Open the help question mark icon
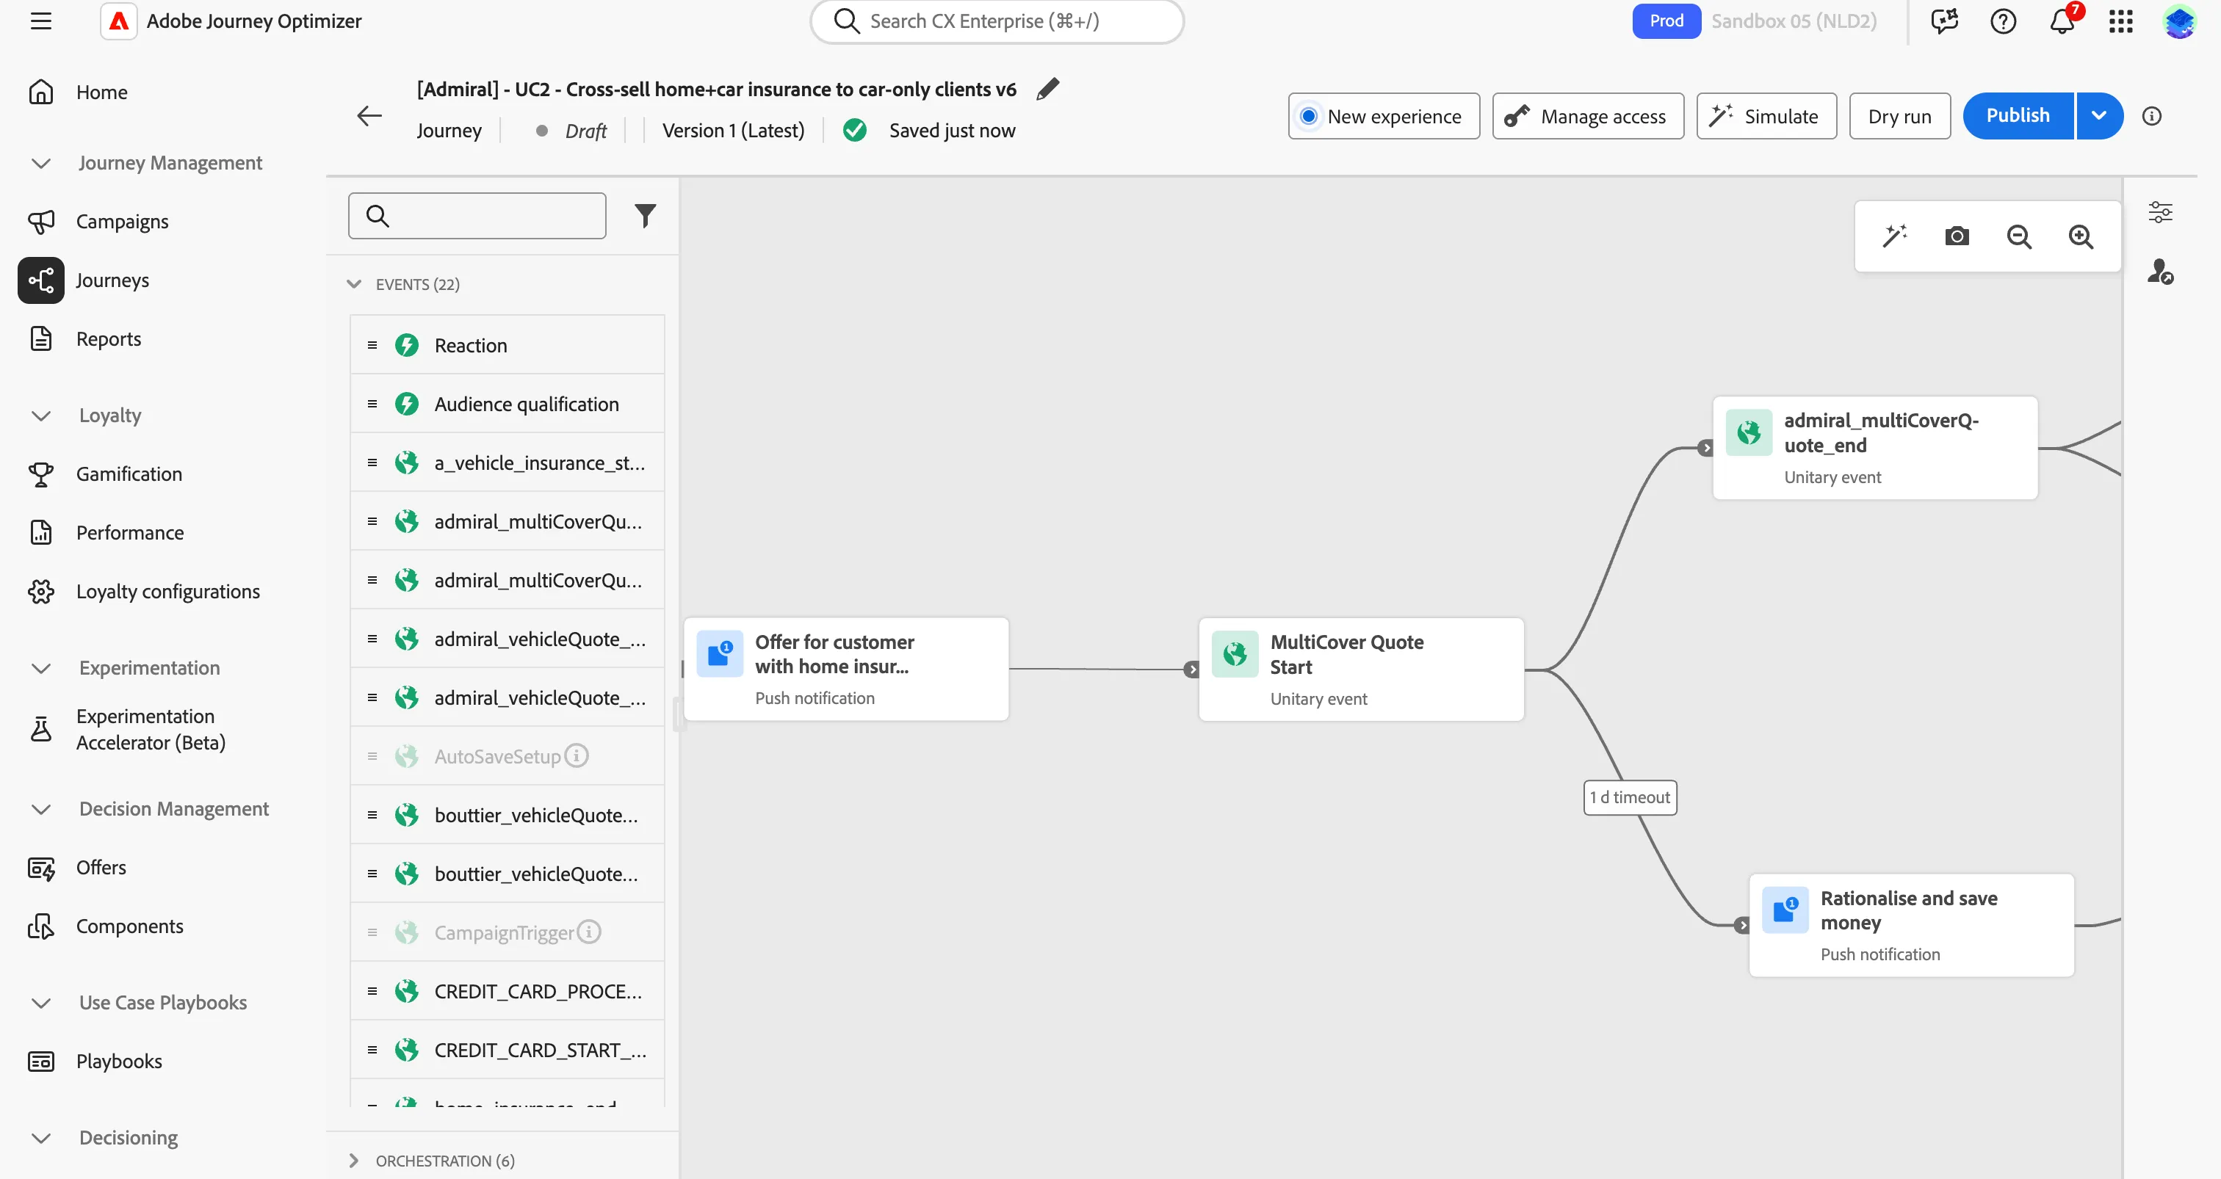 tap(2003, 21)
